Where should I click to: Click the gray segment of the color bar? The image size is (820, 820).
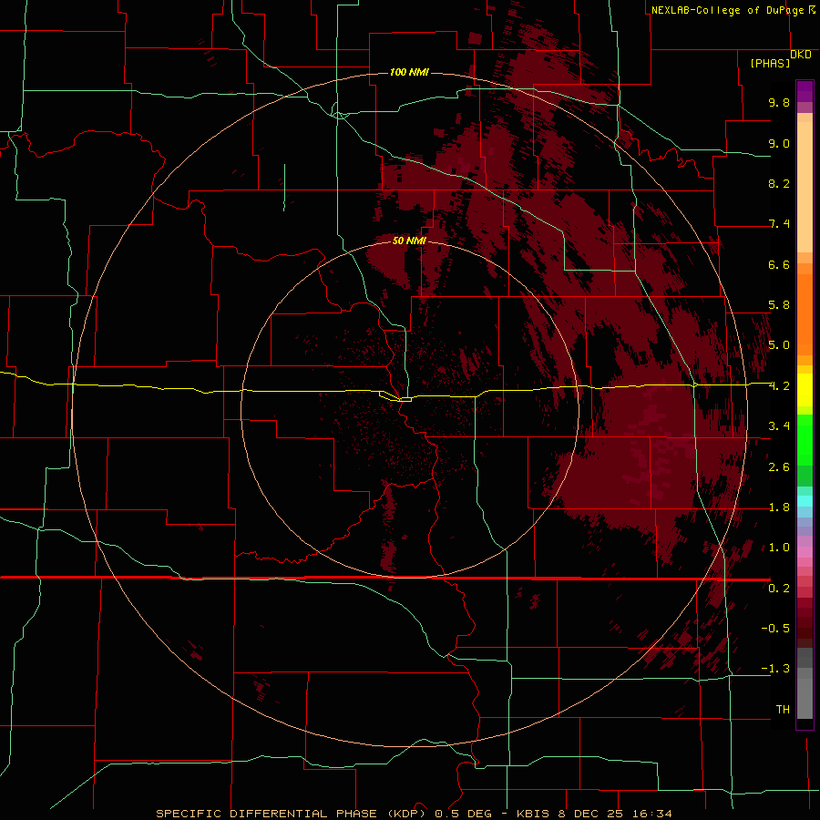[x=805, y=684]
